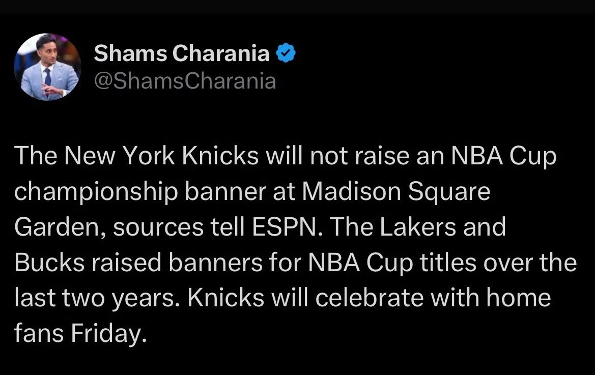Open the @ShamsCharania handle link
This screenshot has height=375, width=595.
185,81
